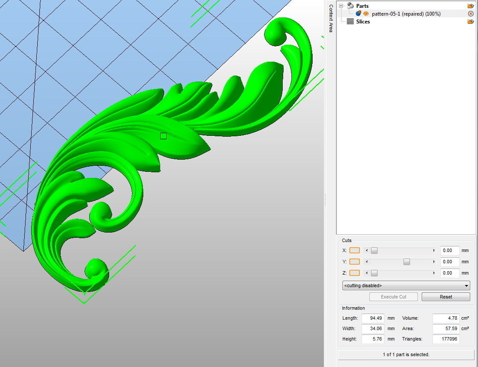Click the 'Length:' label
This screenshot has width=478, height=367.
350,318
